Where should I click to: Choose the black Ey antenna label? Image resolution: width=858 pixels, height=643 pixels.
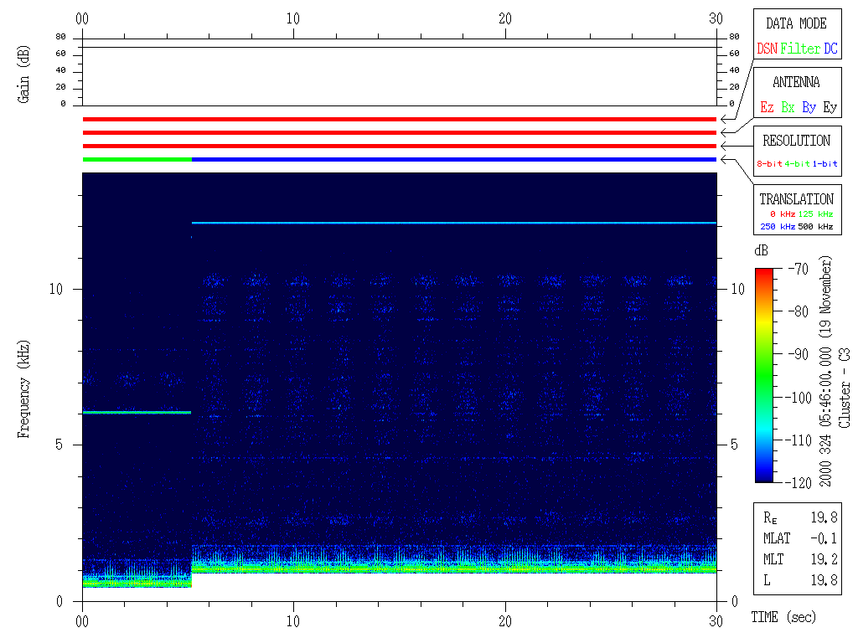[830, 108]
